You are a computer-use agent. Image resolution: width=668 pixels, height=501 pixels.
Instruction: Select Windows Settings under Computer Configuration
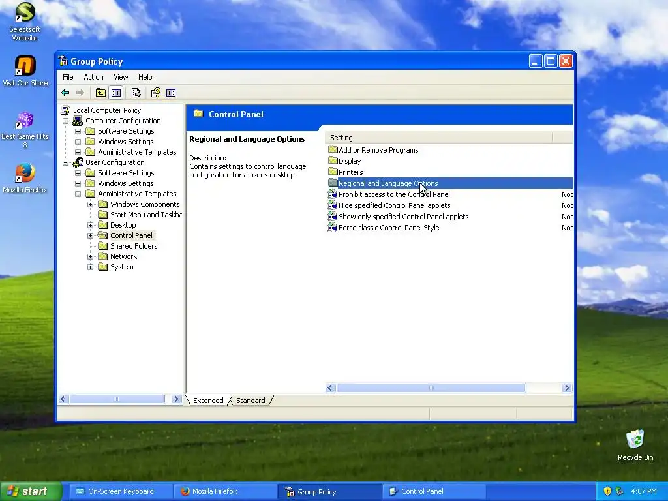pos(126,142)
